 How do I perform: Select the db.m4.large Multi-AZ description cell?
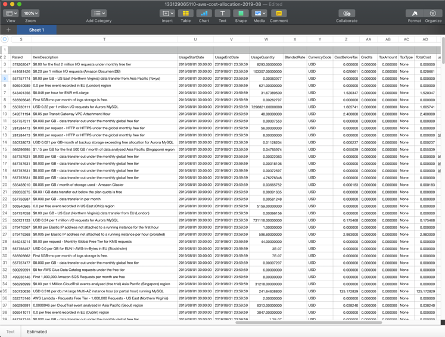104,291
